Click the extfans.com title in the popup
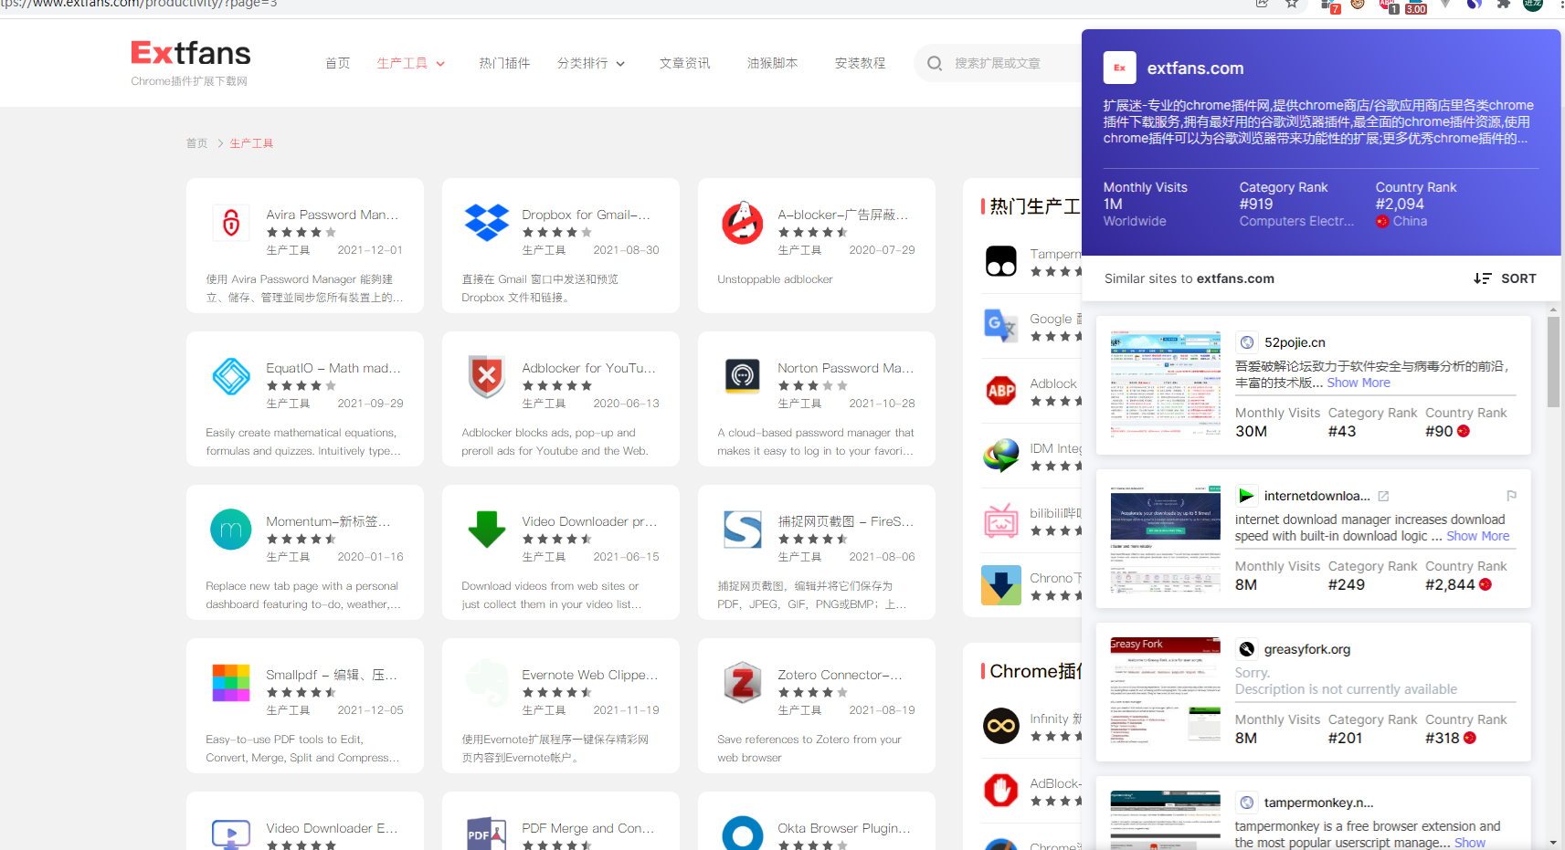 click(x=1195, y=68)
